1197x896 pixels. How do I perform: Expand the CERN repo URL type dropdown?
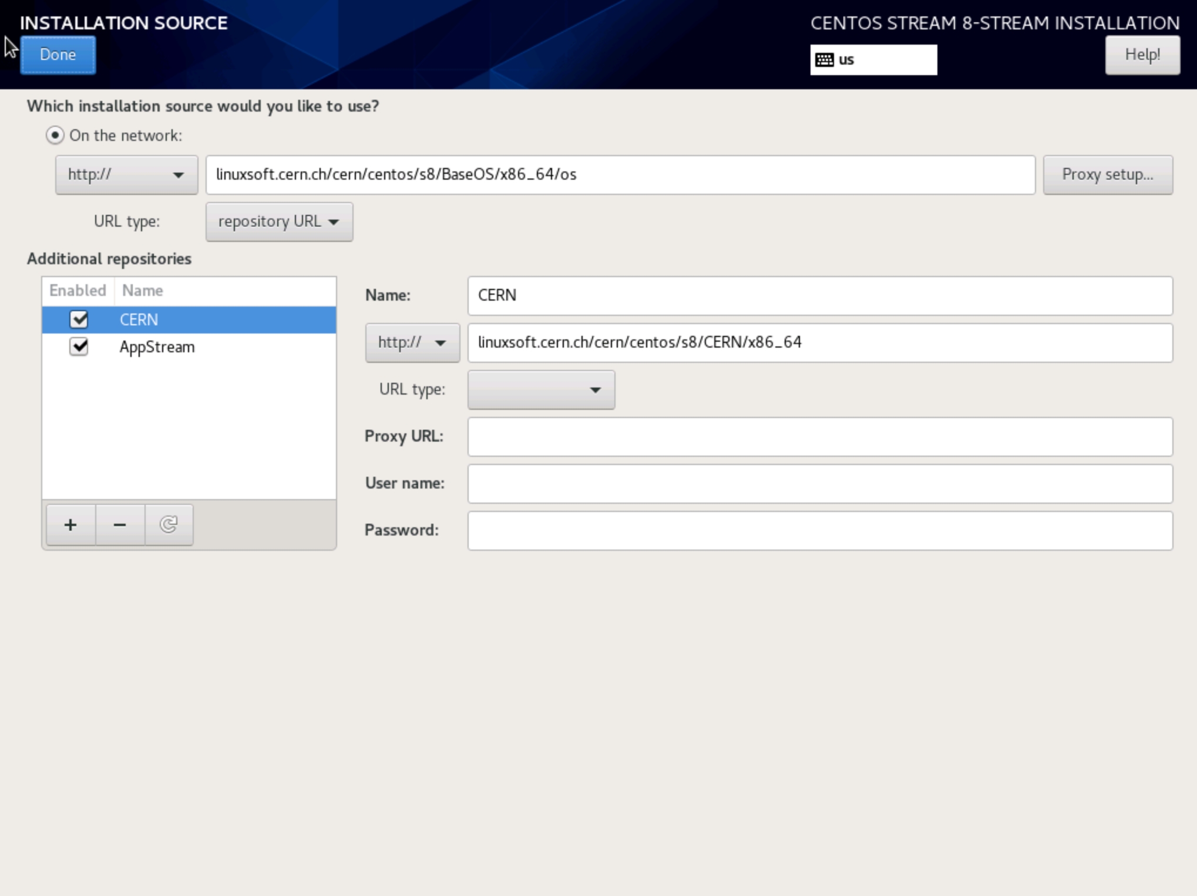pos(541,390)
